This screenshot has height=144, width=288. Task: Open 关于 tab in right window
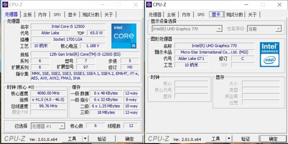(253, 15)
